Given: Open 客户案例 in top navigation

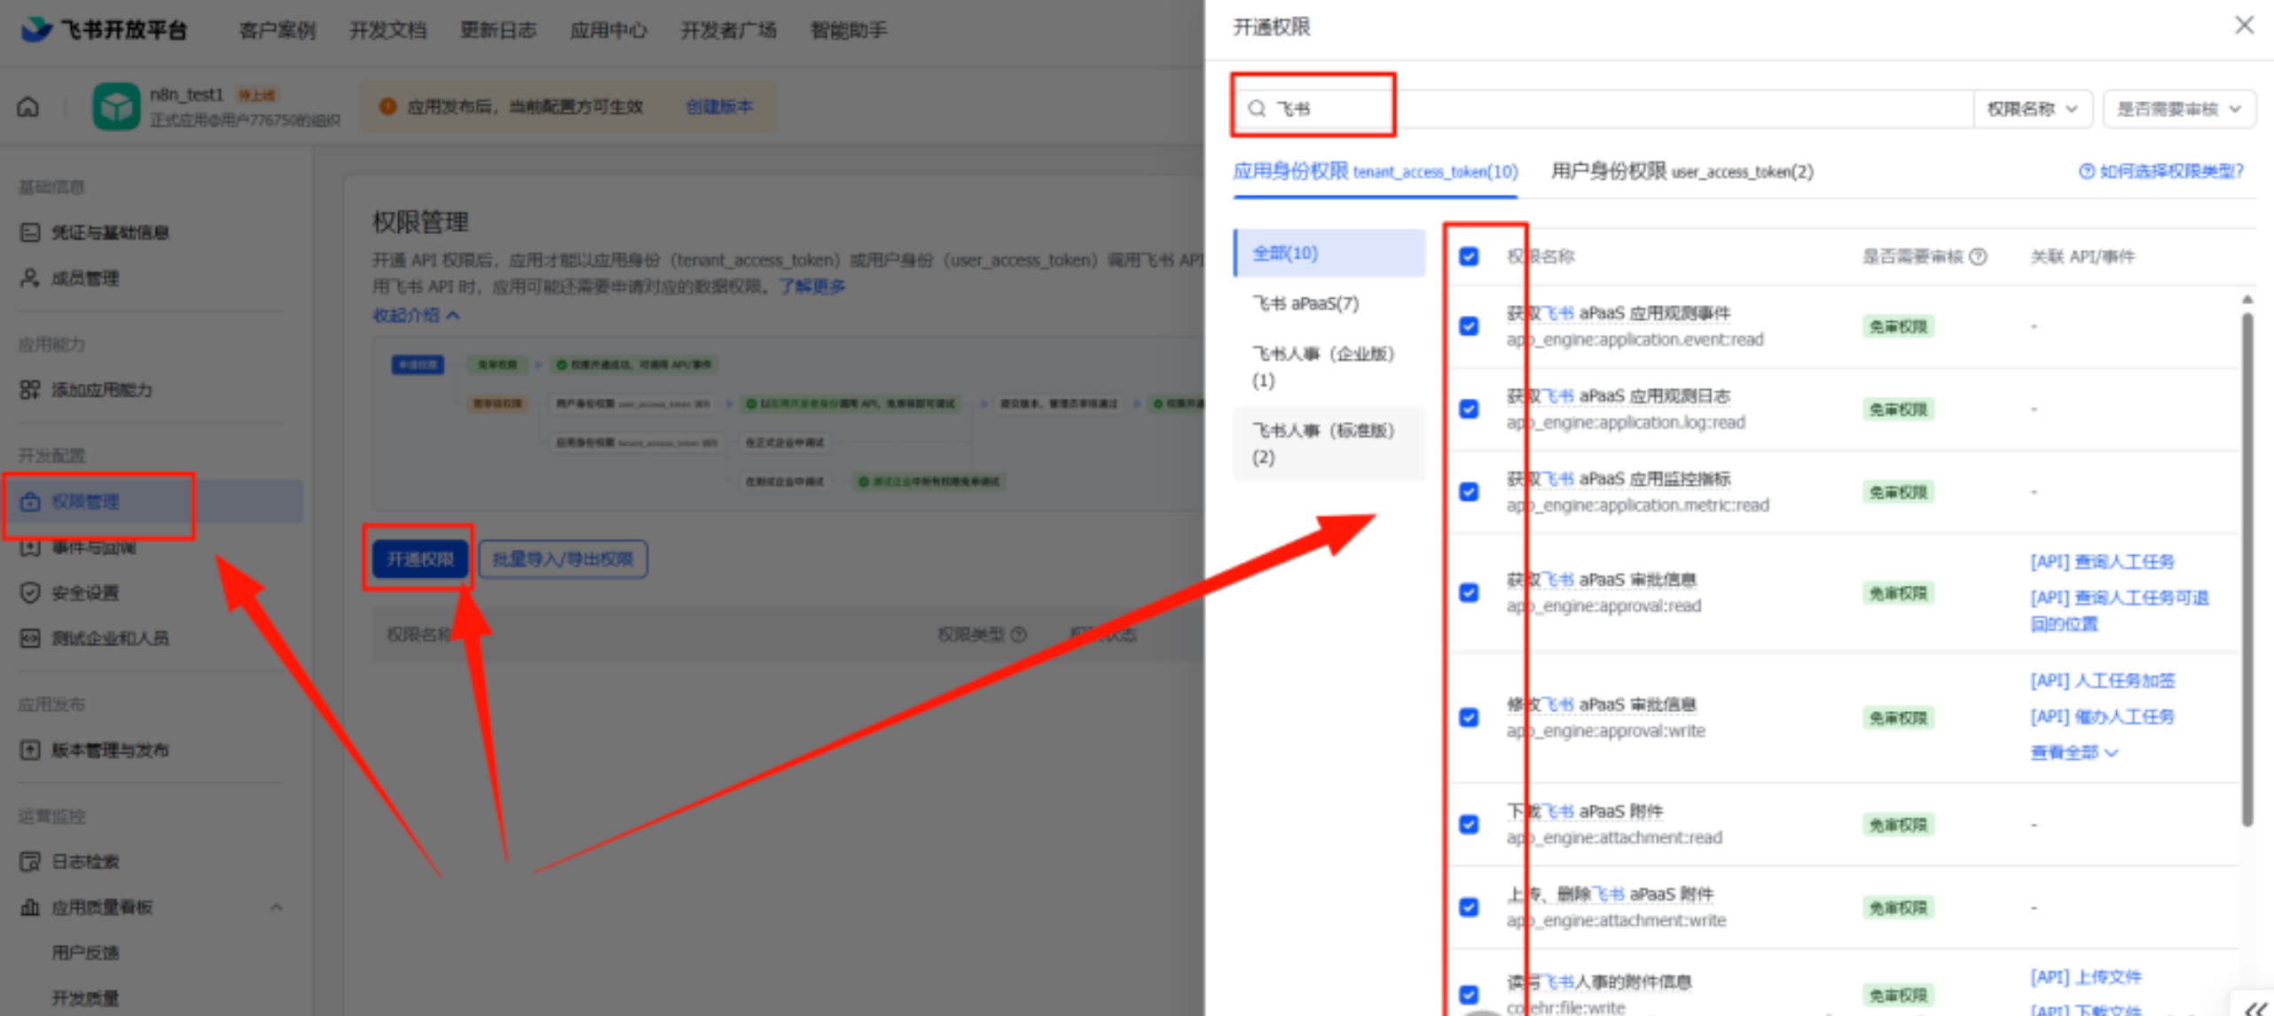Looking at the screenshot, I should [277, 30].
